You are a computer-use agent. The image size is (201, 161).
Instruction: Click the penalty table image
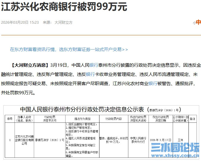coord(101,132)
